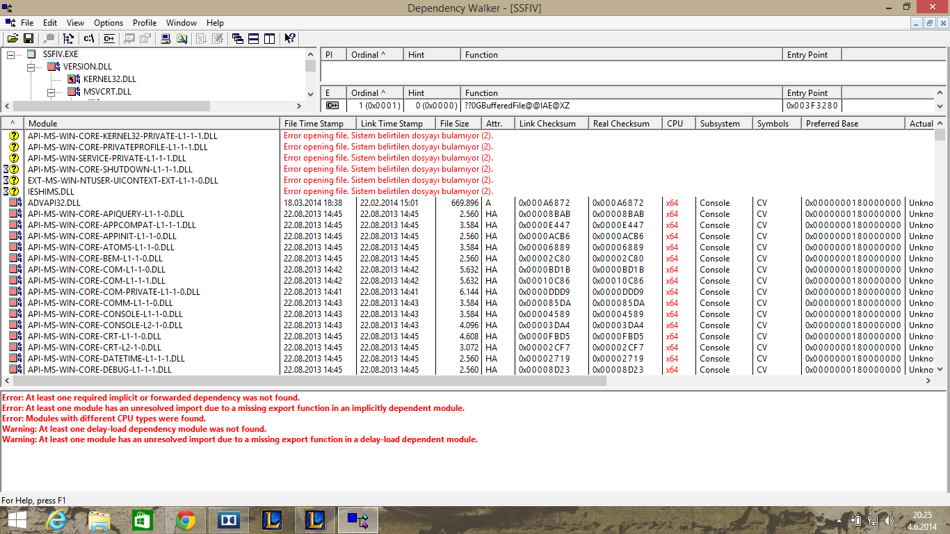Sort by File Time Stamp column header
Image resolution: width=950 pixels, height=534 pixels.
[319, 124]
